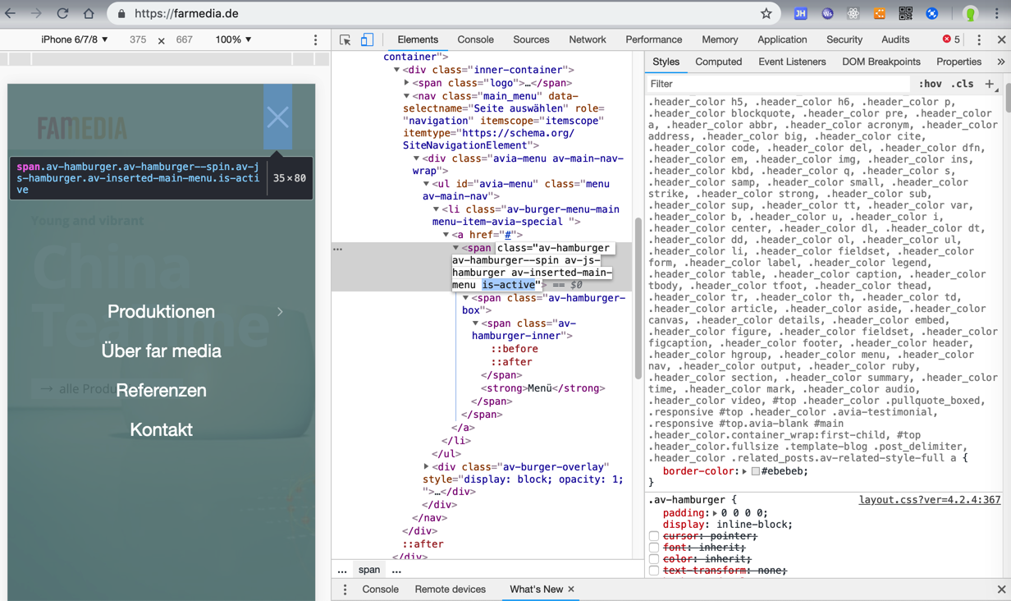The image size is (1011, 601).
Task: Open the Performance panel tab
Action: pyautogui.click(x=654, y=39)
